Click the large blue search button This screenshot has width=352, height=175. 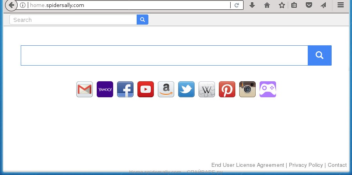pos(320,55)
